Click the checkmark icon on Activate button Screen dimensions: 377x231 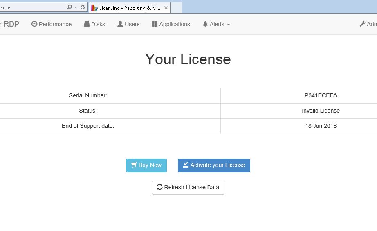point(186,165)
